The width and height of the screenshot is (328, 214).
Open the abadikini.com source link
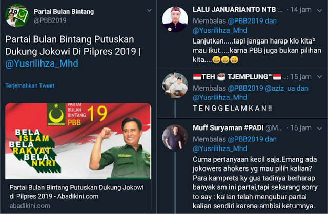click(x=30, y=206)
